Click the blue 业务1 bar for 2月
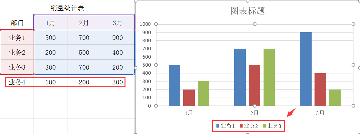Viewport: 360px width, 134px height. pos(240,77)
